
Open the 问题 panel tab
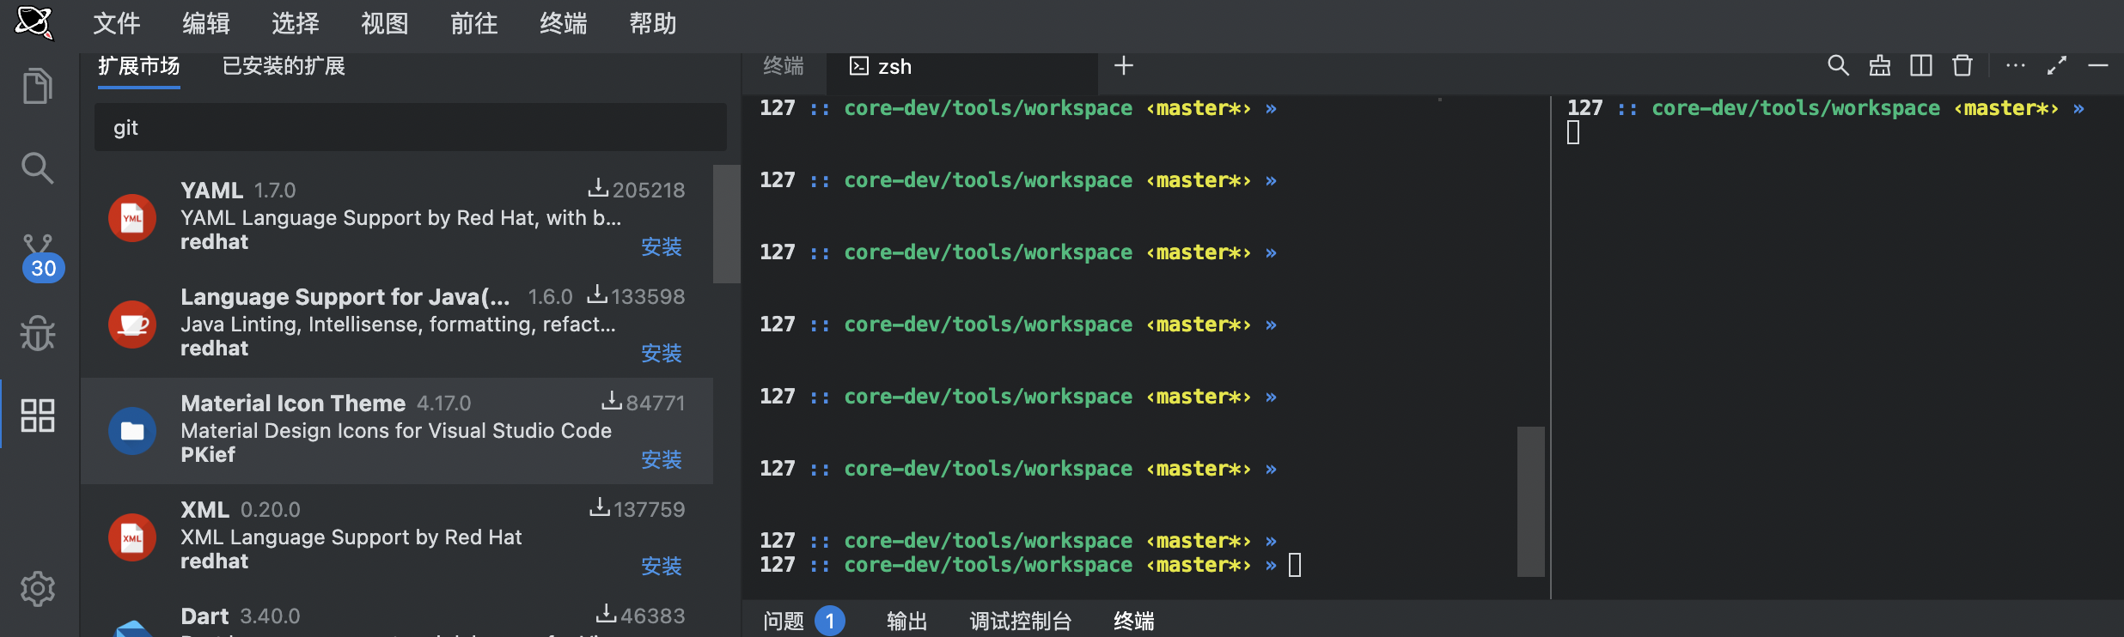pyautogui.click(x=803, y=621)
